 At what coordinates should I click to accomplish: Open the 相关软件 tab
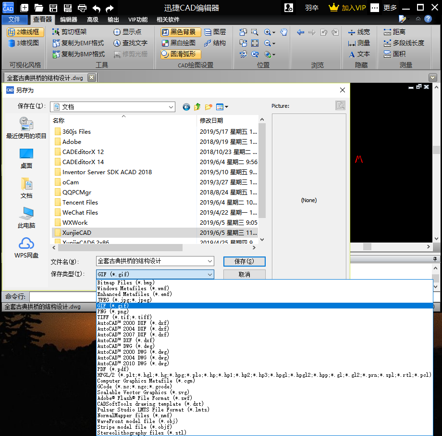click(x=168, y=19)
